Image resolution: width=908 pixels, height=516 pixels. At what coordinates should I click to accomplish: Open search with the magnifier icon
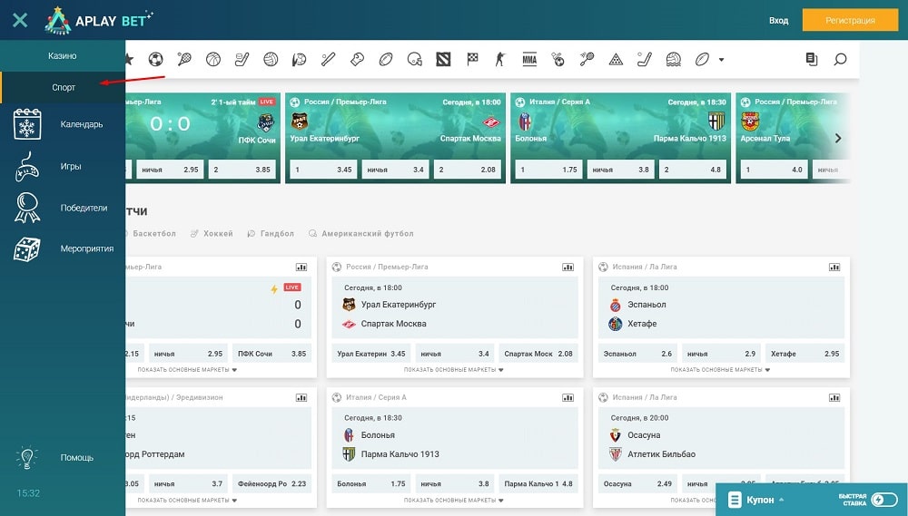click(840, 59)
